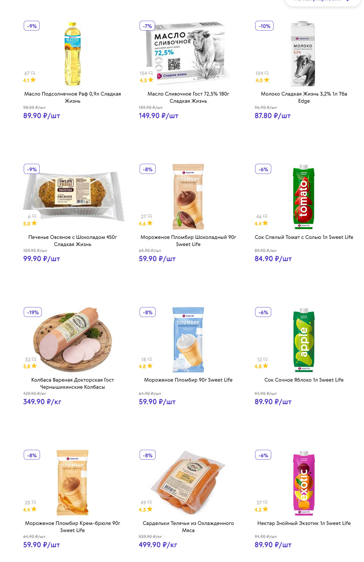Click the comment icon on chocolate plombir ice cream
The height and width of the screenshot is (562, 364).
[x=150, y=216]
